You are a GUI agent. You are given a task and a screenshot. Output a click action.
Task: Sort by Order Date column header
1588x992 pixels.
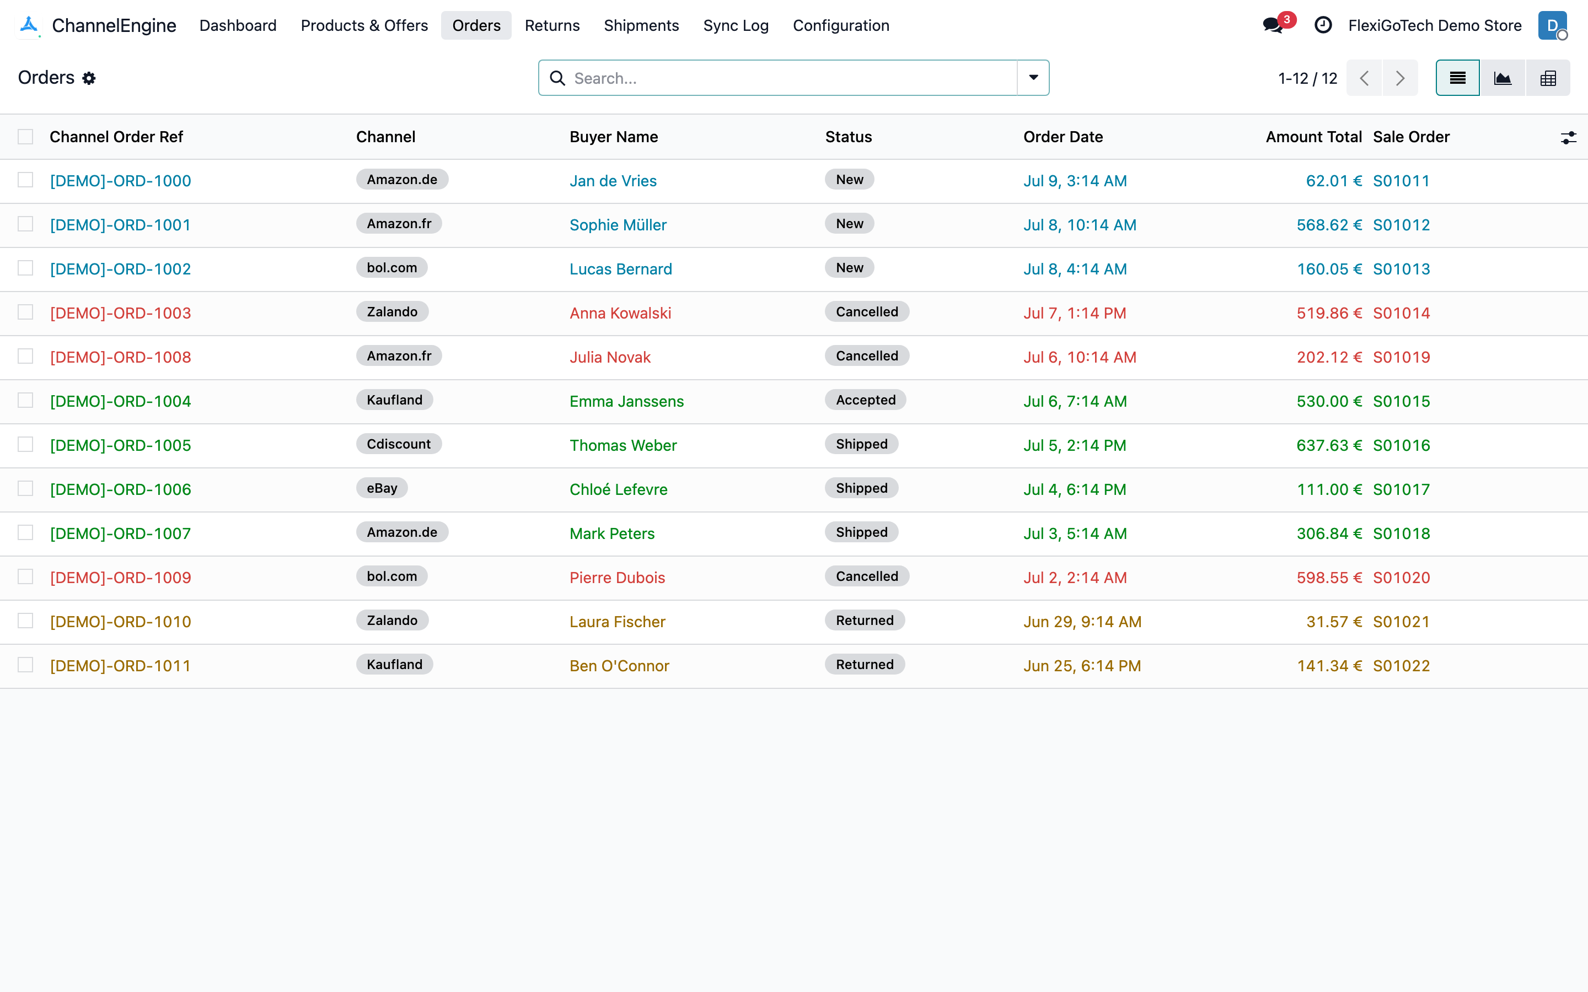click(x=1063, y=137)
